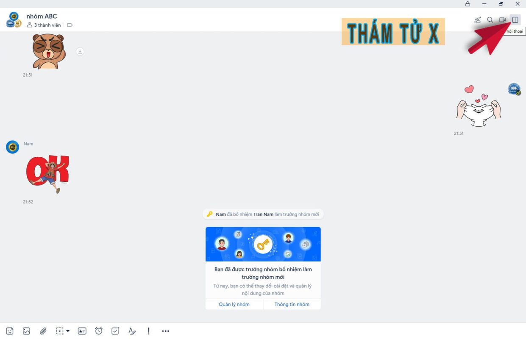This screenshot has height=339, width=526.
Task: Select the image attachment icon
Action: 26,331
